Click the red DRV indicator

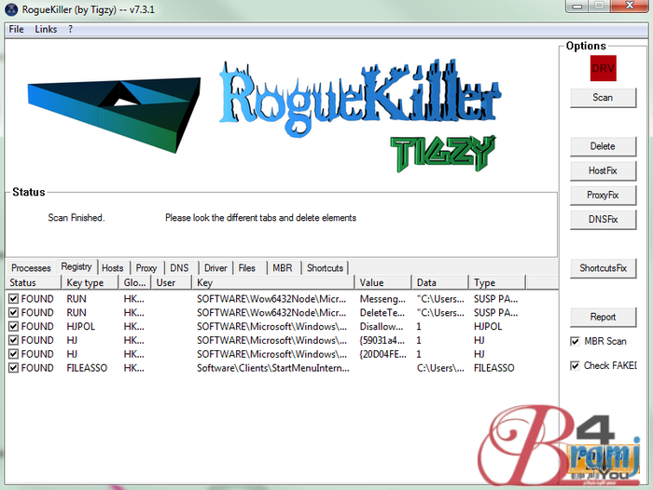coord(603,68)
